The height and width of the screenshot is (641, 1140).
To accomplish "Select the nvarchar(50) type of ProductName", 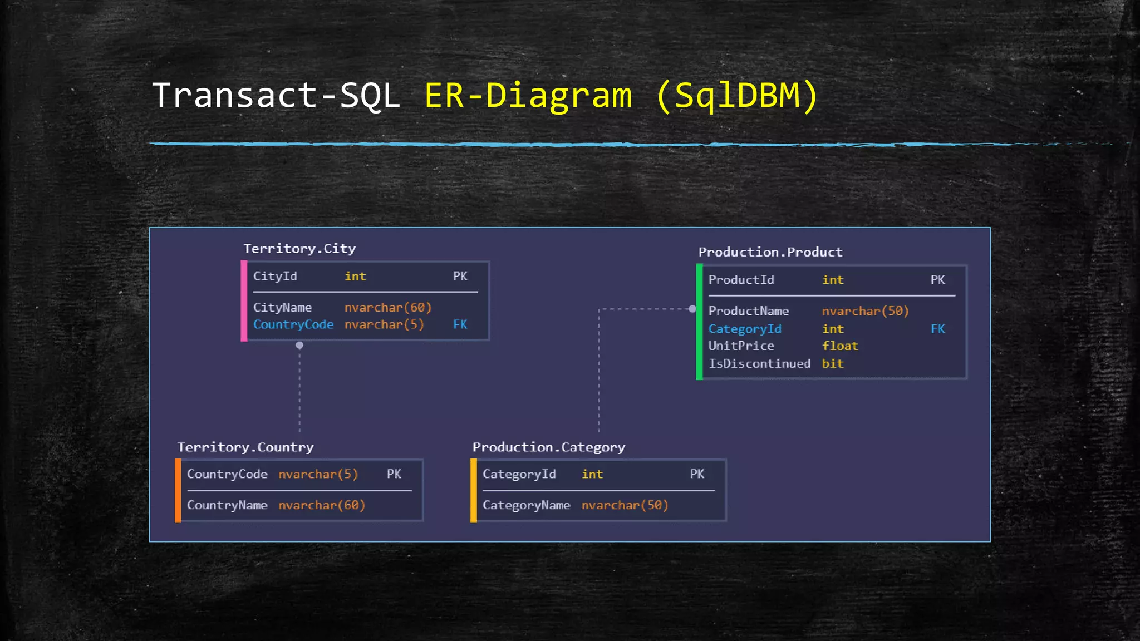I will coord(866,311).
